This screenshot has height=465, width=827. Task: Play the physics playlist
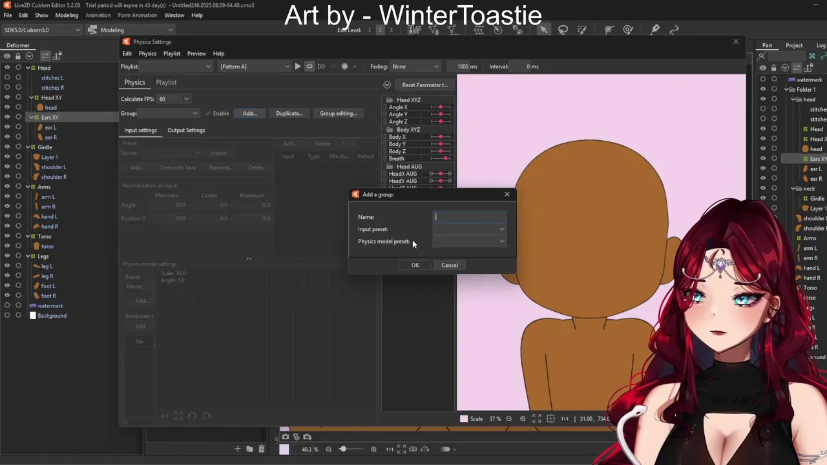pyautogui.click(x=297, y=67)
